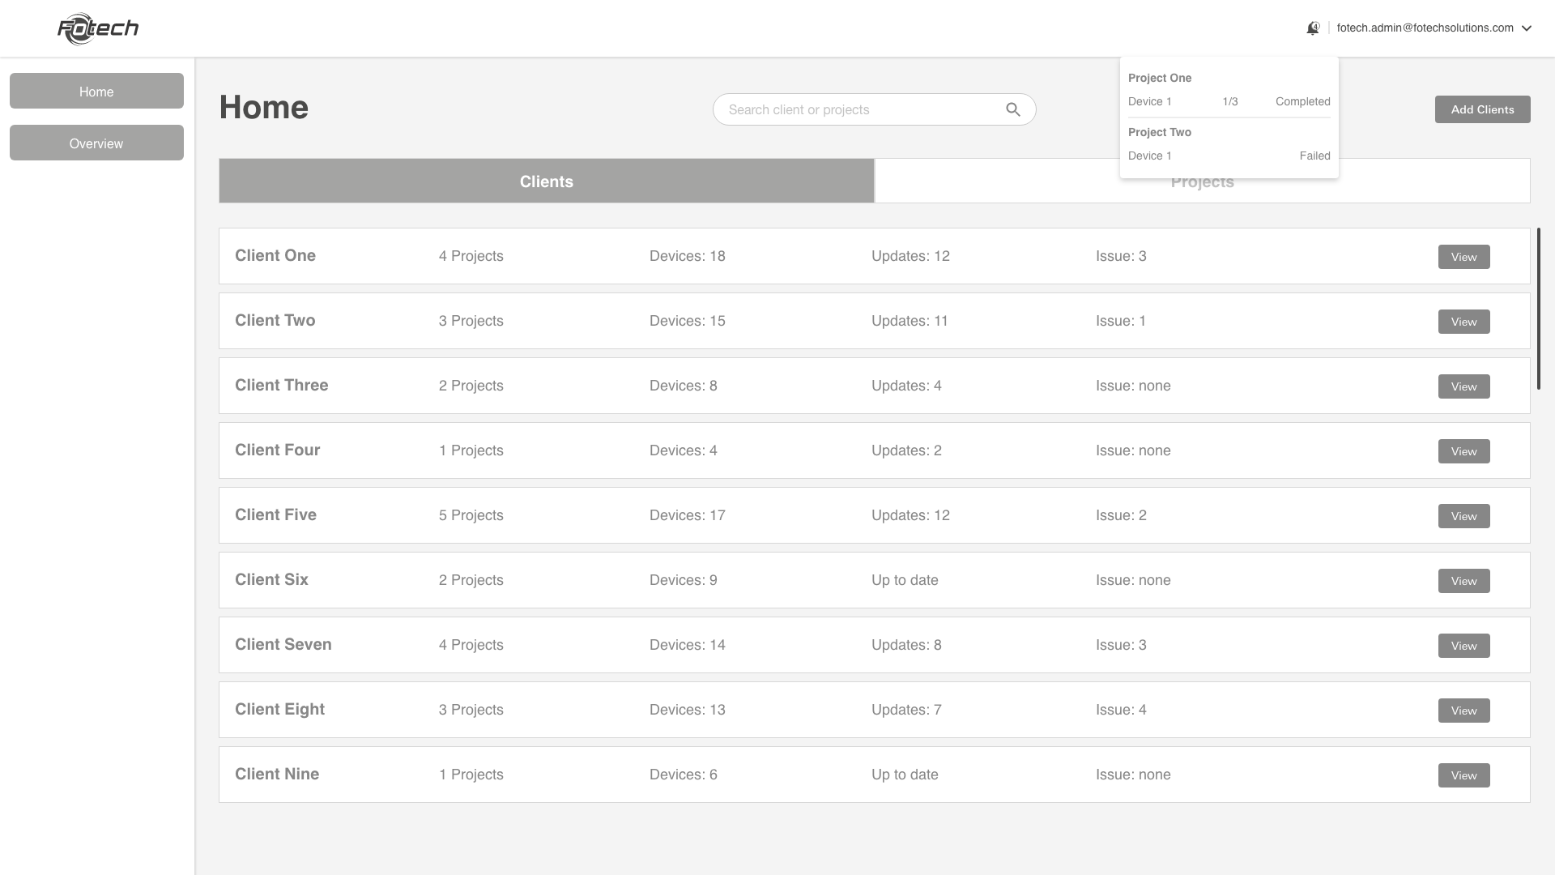Open fotech.admin account email menu
Image resolution: width=1555 pixels, height=875 pixels.
tap(1425, 28)
